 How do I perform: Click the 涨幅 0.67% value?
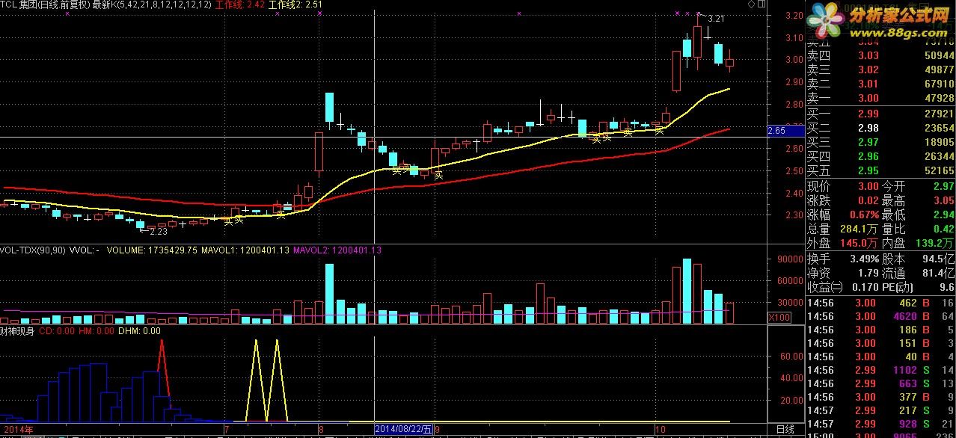[x=862, y=215]
